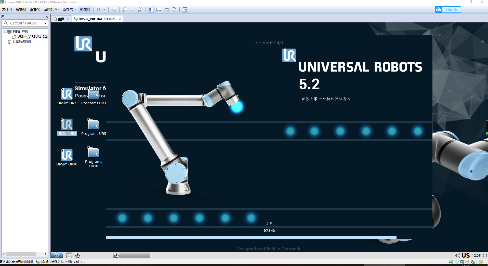Click the guest power shutdown icon

pos(485,255)
